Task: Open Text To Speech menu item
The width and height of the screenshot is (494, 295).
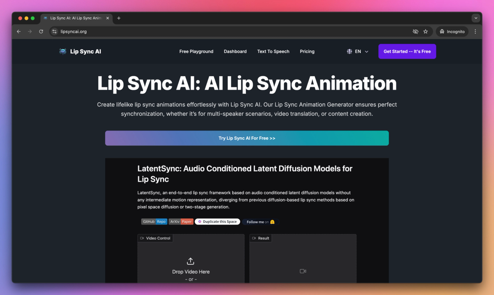Action: 273,52
